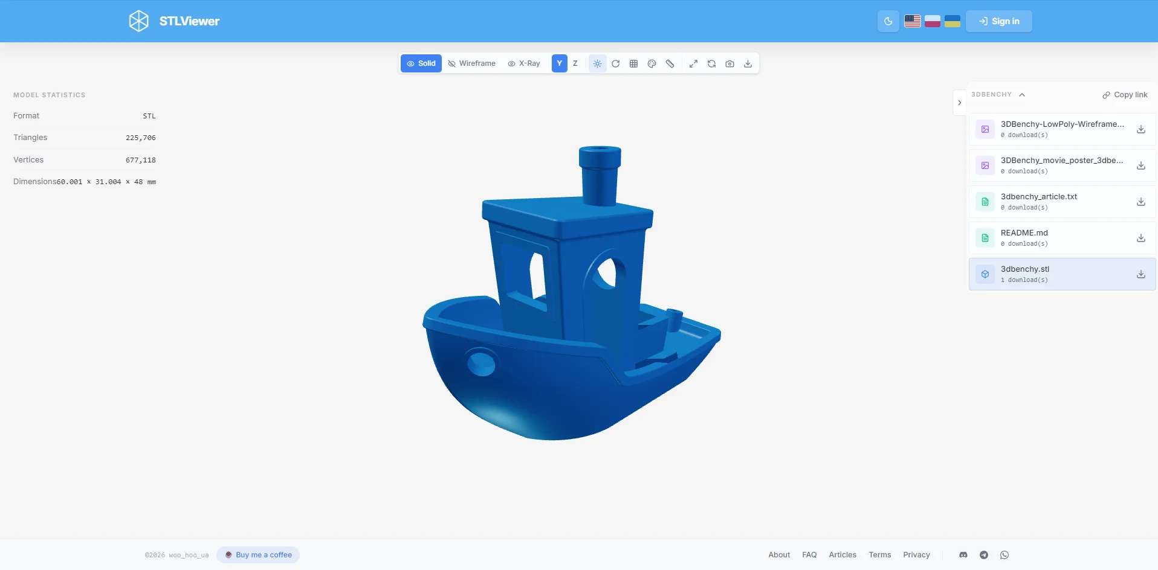Toggle the scene lighting sun icon
1158x570 pixels.
[598, 63]
